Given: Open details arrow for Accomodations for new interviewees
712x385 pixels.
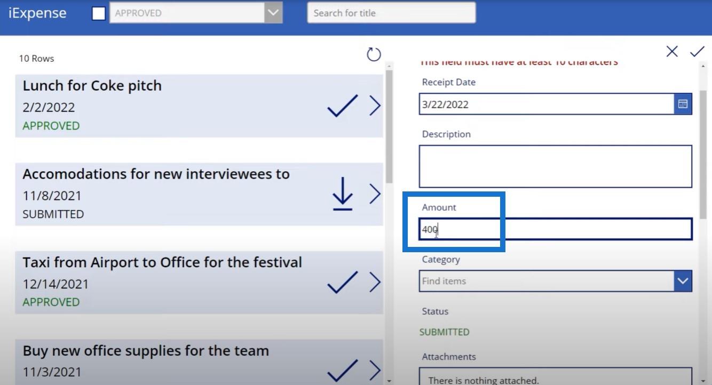Looking at the screenshot, I should pos(375,194).
